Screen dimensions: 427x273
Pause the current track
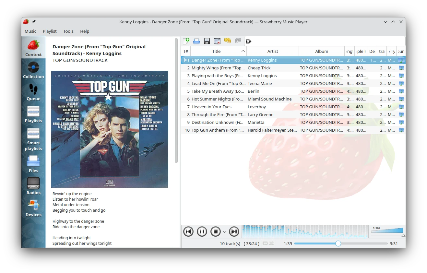[x=202, y=231]
